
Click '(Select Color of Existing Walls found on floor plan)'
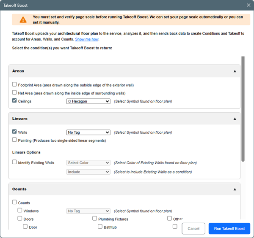(x=155, y=163)
